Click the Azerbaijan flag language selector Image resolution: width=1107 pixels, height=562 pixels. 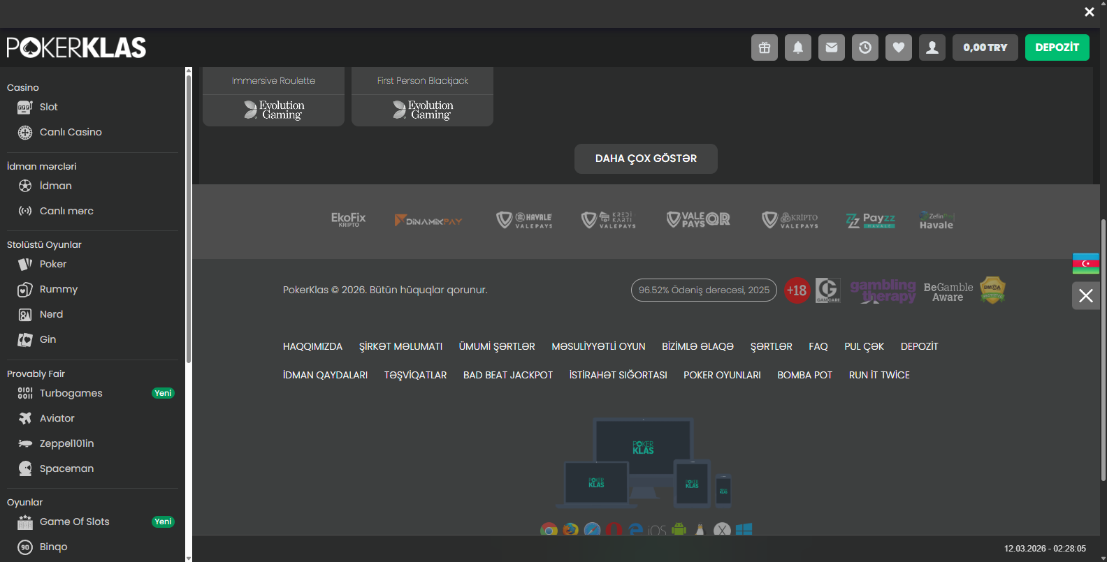point(1085,263)
